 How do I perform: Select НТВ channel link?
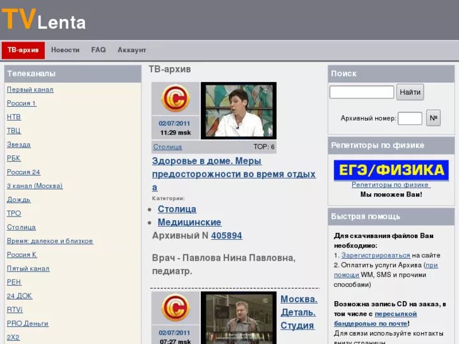point(14,117)
